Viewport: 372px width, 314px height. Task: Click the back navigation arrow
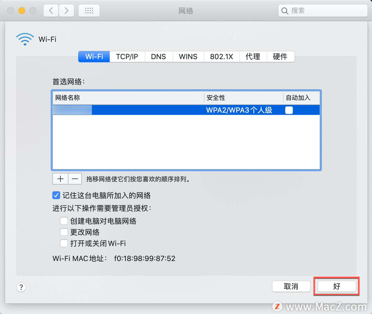pos(51,10)
